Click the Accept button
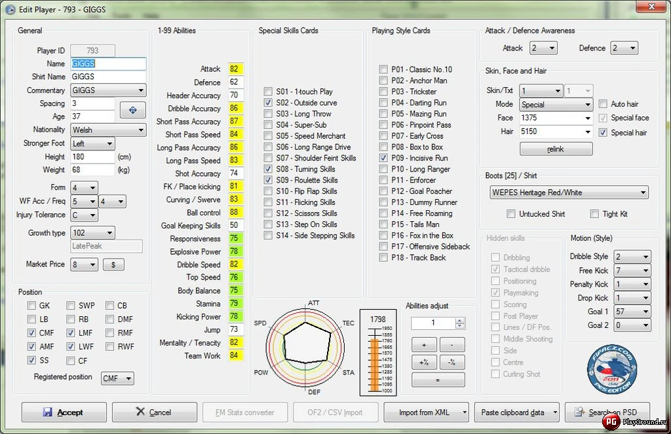The height and width of the screenshot is (434, 671). pyautogui.click(x=63, y=412)
